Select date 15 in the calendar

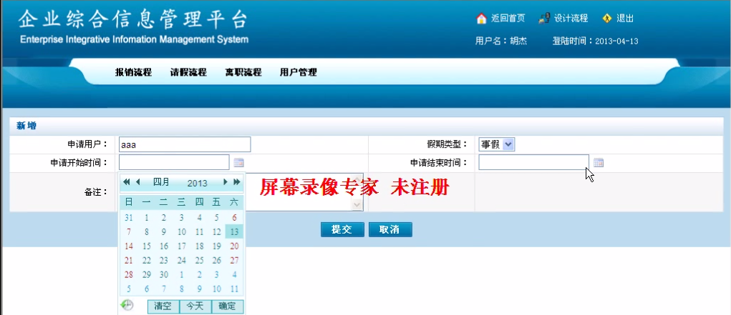pos(146,246)
